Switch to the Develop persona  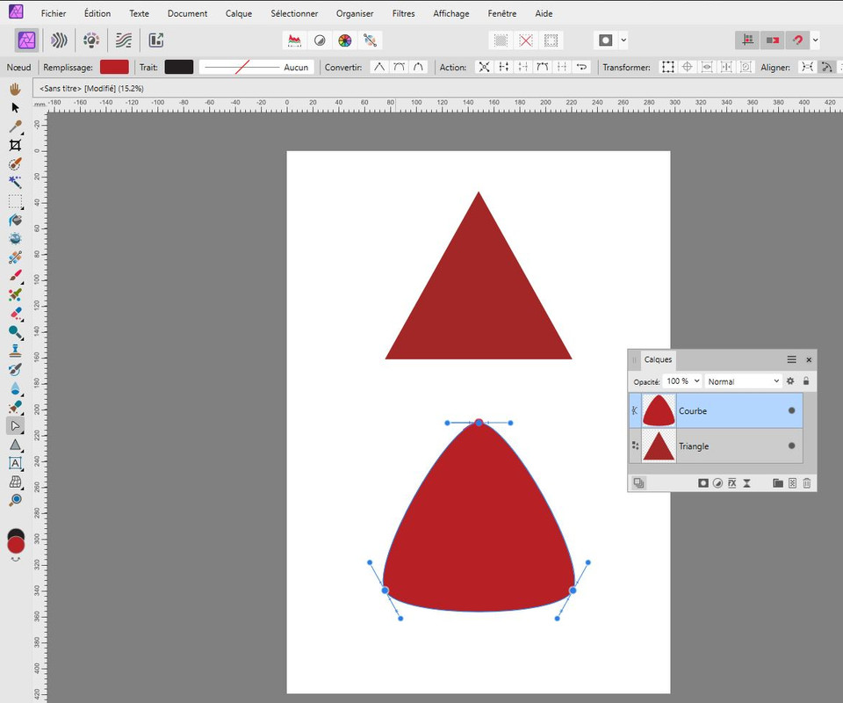click(90, 40)
